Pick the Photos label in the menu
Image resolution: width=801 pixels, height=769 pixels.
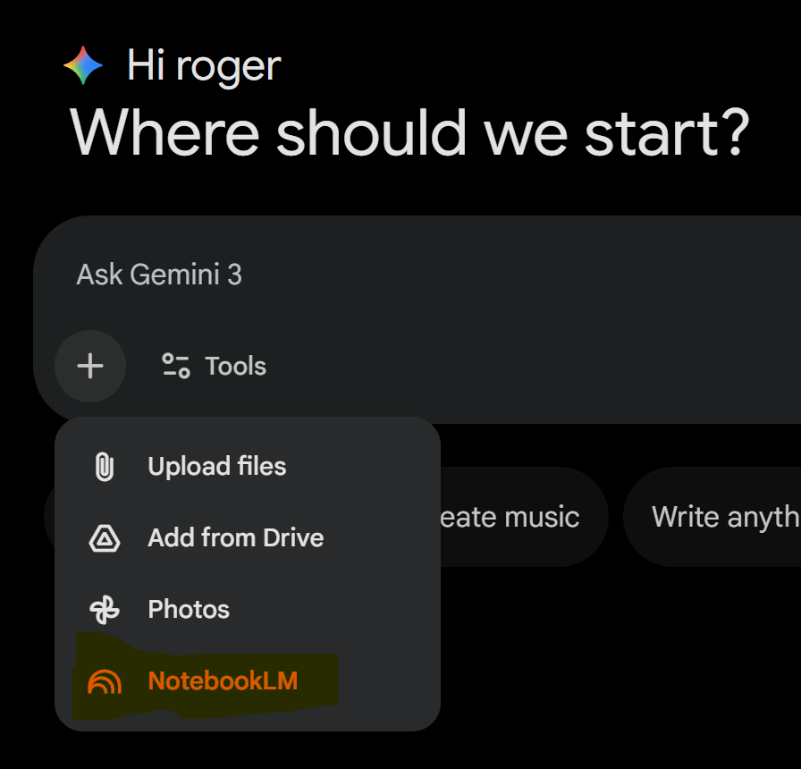click(189, 610)
